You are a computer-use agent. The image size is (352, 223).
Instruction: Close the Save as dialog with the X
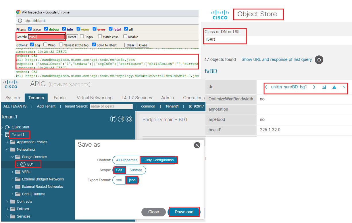coord(197,145)
